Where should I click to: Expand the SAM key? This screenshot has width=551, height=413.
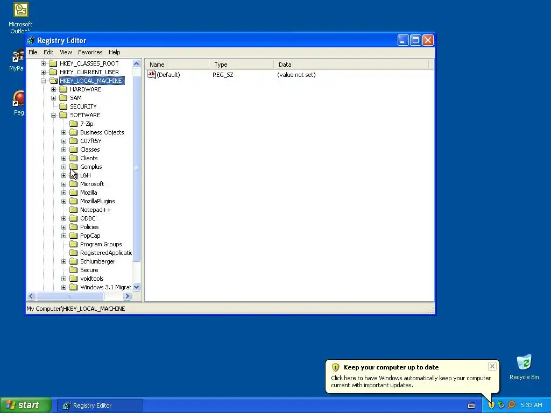click(x=53, y=98)
